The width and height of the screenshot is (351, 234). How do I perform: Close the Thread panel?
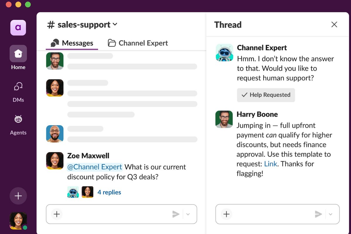pos(334,25)
